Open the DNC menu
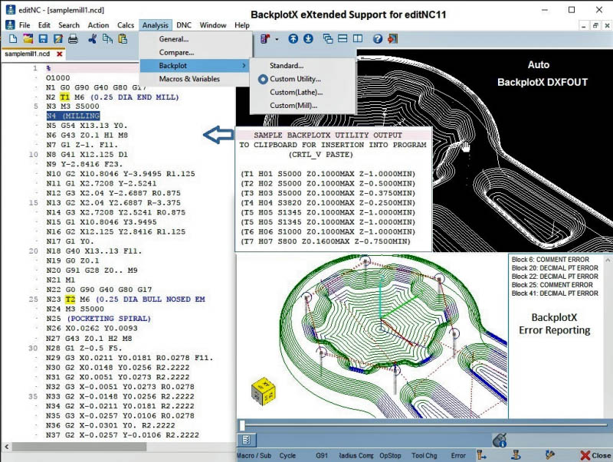 pyautogui.click(x=184, y=25)
